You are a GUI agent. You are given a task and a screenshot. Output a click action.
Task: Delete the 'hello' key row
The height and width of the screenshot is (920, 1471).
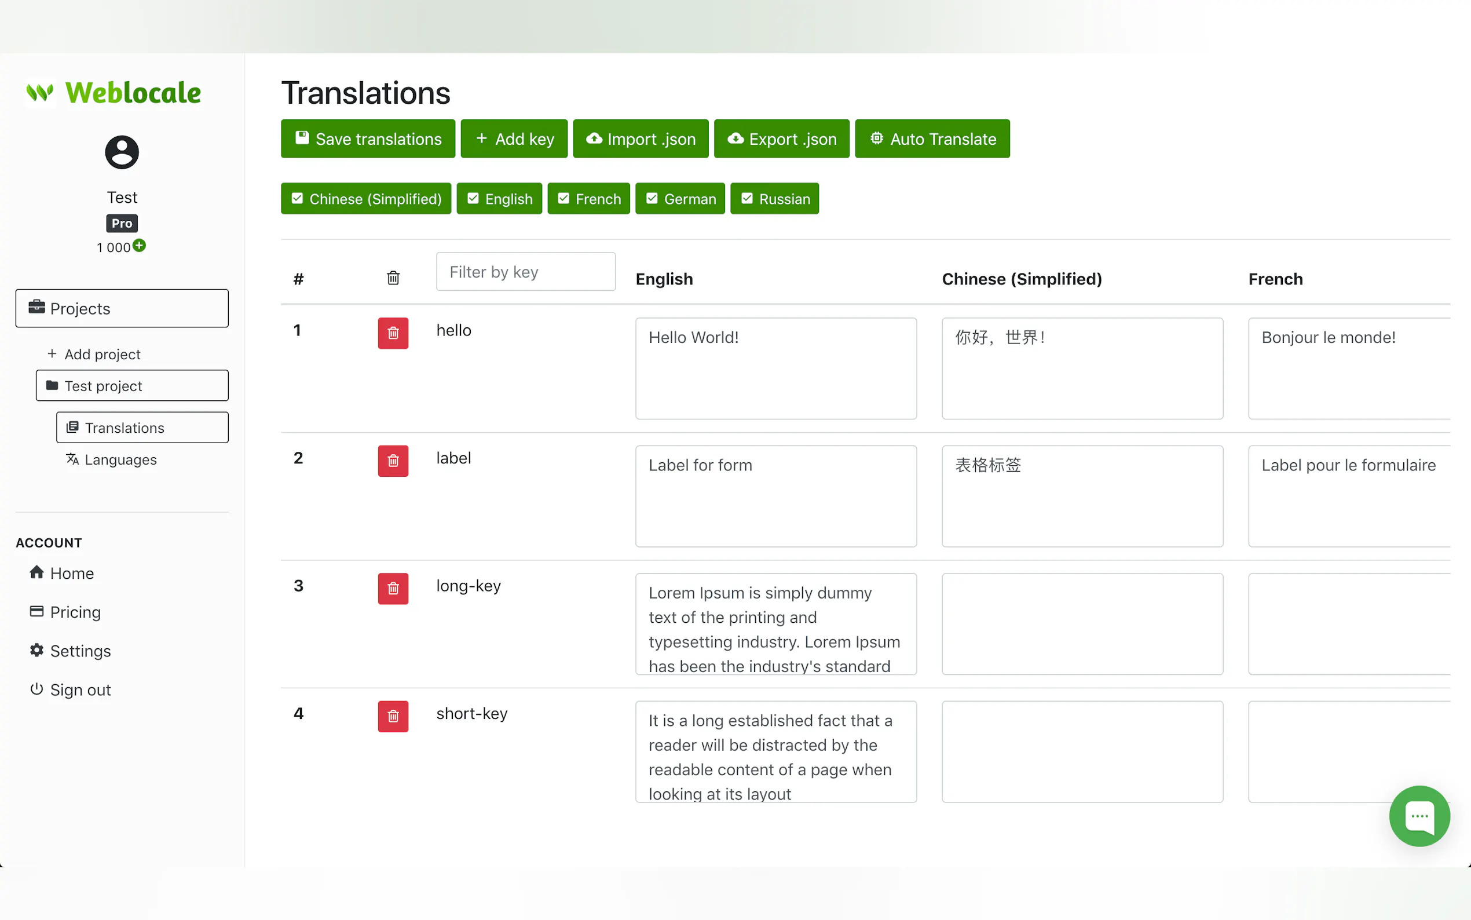(393, 333)
